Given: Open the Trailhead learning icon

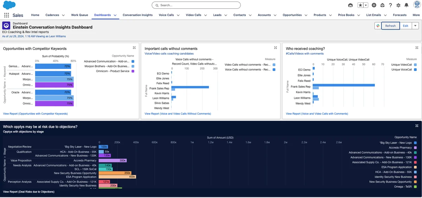Looking at the screenshot, I should 382,5.
